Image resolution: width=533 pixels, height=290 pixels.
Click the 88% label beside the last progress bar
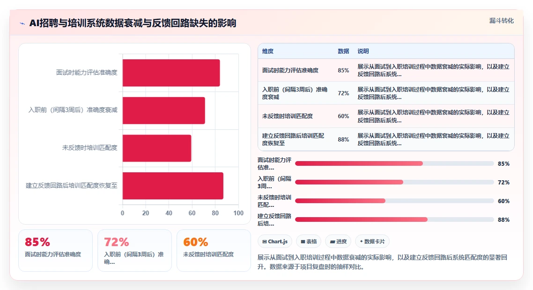coord(503,220)
